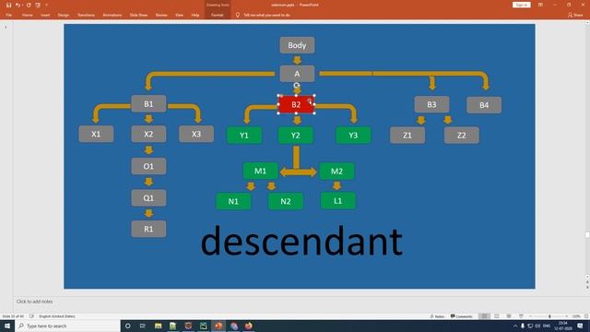Screen dimensions: 590x332
Task: Open the View ribbon tab
Action: click(179, 15)
